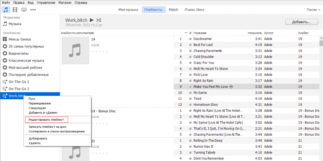Switch to iTunes Store tab
The height and width of the screenshot is (161, 323).
[194, 9]
